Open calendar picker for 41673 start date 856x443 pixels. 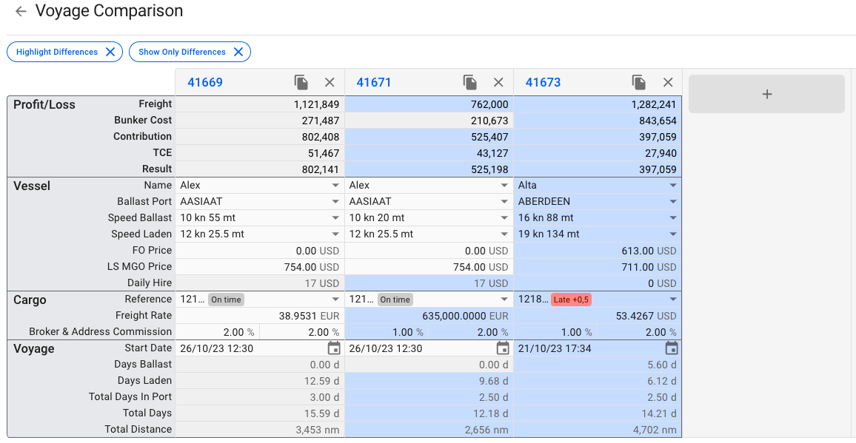[x=672, y=348]
